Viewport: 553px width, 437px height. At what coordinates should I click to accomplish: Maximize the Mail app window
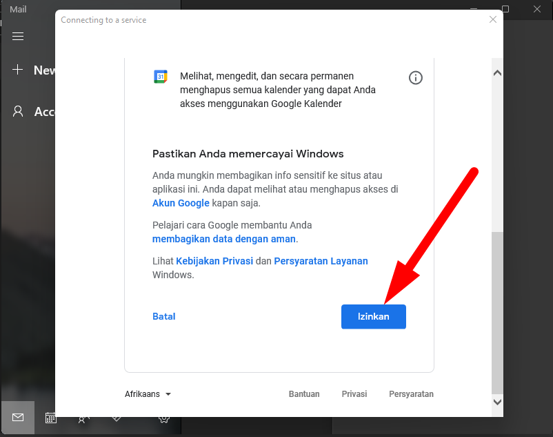505,9
